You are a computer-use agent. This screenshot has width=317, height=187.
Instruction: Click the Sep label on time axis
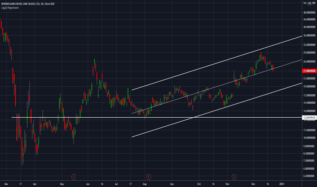(172, 184)
